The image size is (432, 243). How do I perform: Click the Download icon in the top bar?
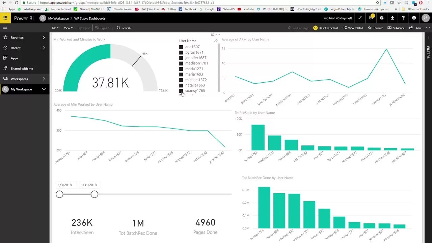click(x=392, y=18)
